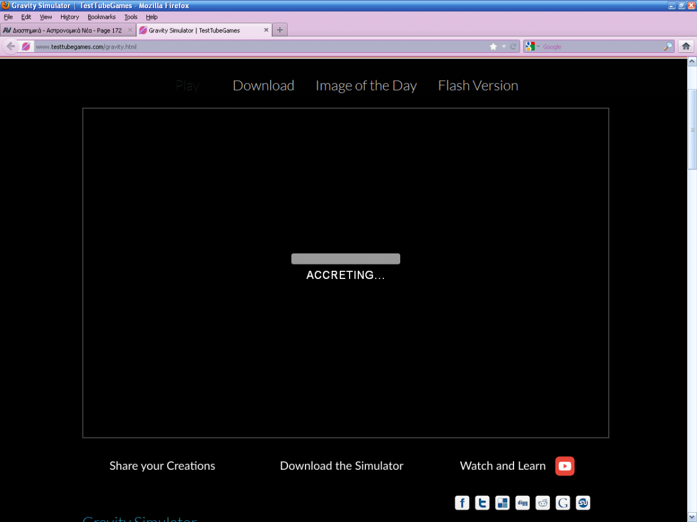
Task: Click the Google bookmark share icon
Action: (x=563, y=503)
